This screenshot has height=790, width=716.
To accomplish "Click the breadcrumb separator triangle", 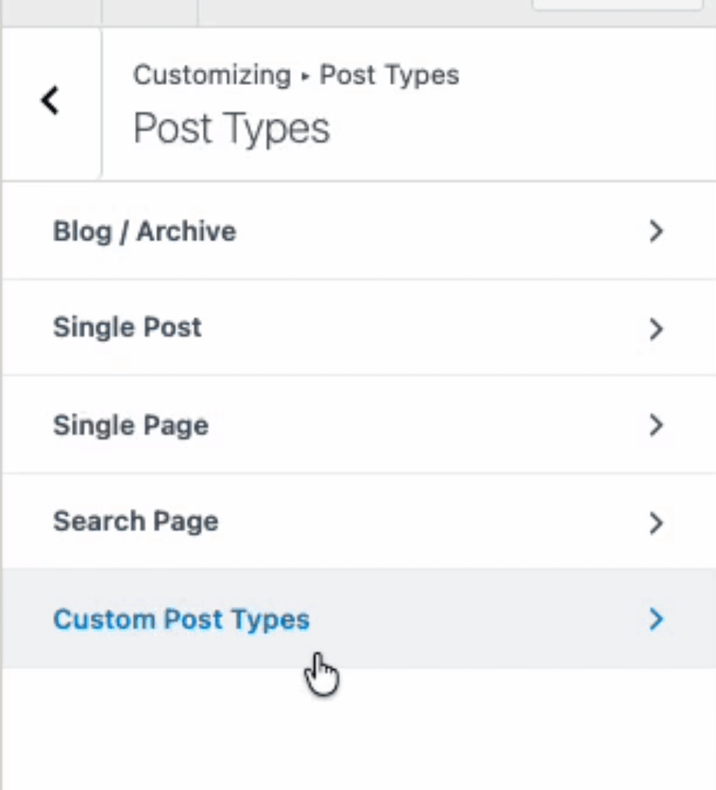I will pos(305,77).
